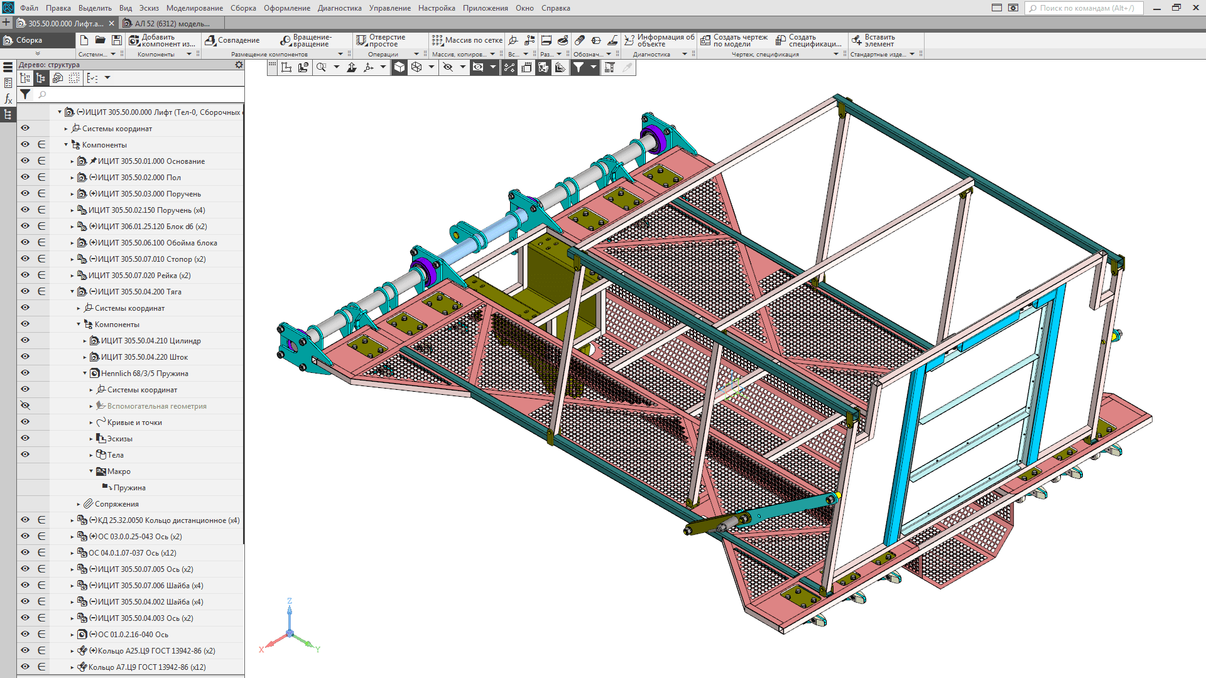Screen dimensions: 1206x678
Task: Click the tree search input field
Action: click(138, 94)
